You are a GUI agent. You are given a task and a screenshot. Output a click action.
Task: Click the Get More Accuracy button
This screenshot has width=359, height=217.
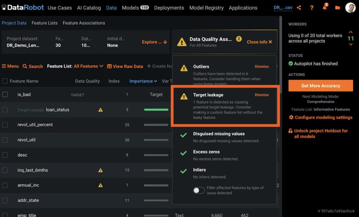(x=320, y=86)
